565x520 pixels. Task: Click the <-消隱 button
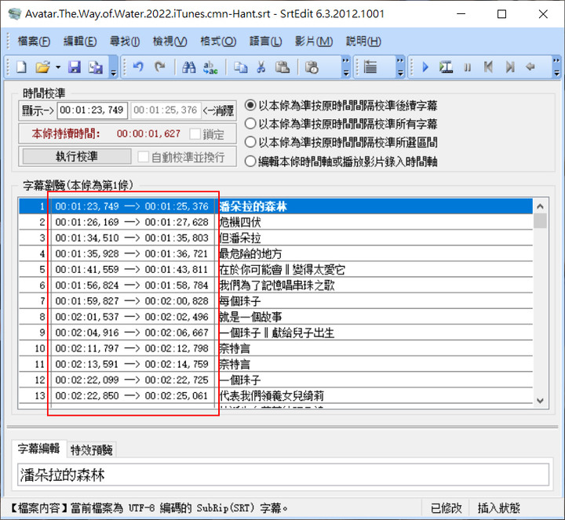(x=218, y=110)
